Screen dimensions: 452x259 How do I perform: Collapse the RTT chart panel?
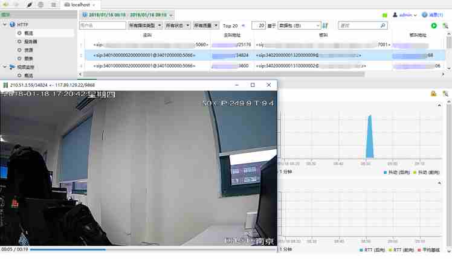click(439, 183)
